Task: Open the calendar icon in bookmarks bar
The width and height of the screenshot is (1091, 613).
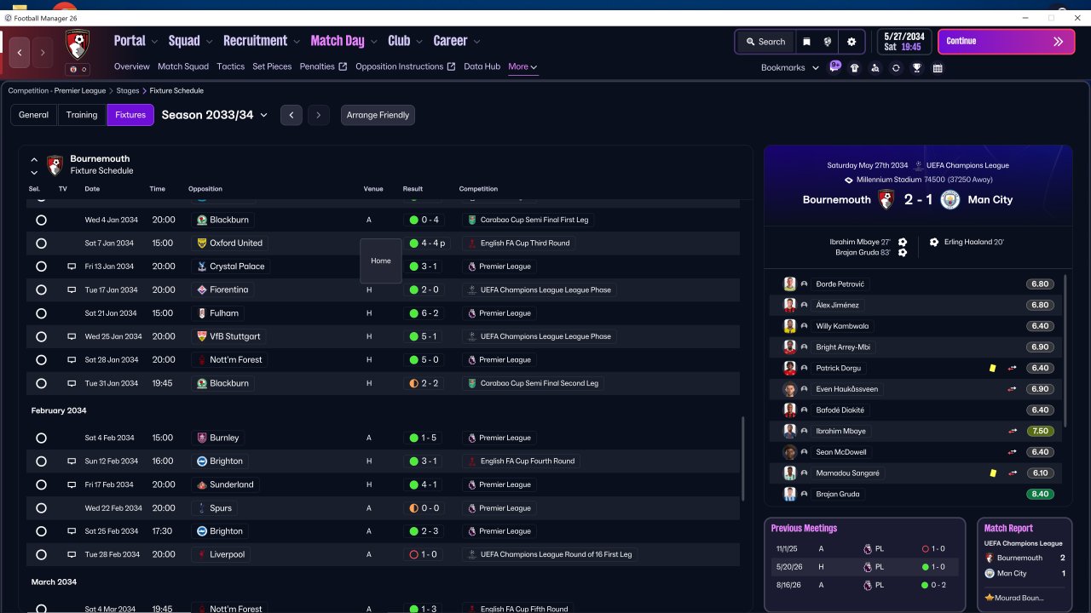Action: pos(938,68)
